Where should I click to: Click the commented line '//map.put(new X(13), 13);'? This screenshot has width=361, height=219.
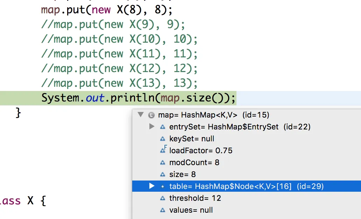pyautogui.click(x=119, y=83)
